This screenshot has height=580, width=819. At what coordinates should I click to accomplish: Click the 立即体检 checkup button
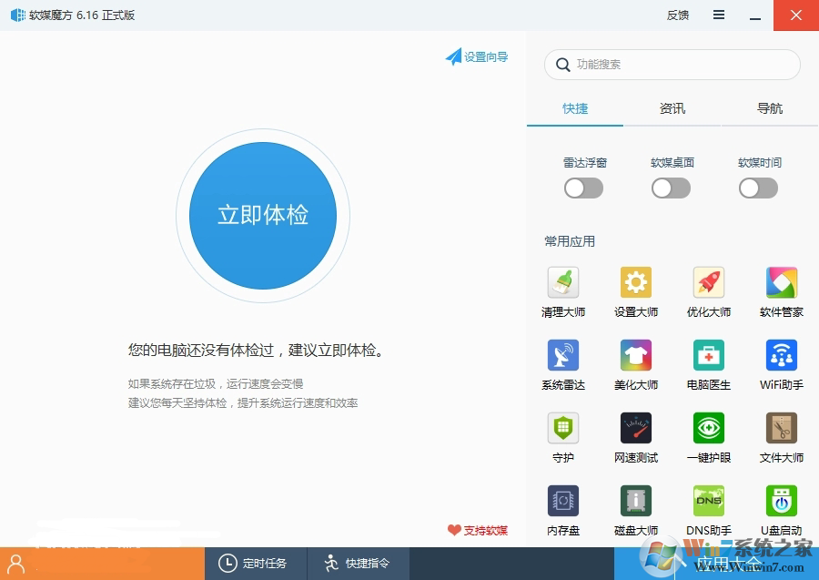click(x=262, y=215)
